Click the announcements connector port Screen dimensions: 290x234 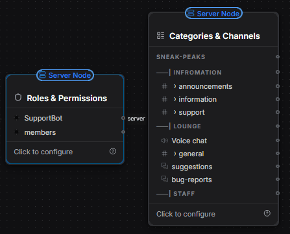pyautogui.click(x=278, y=86)
